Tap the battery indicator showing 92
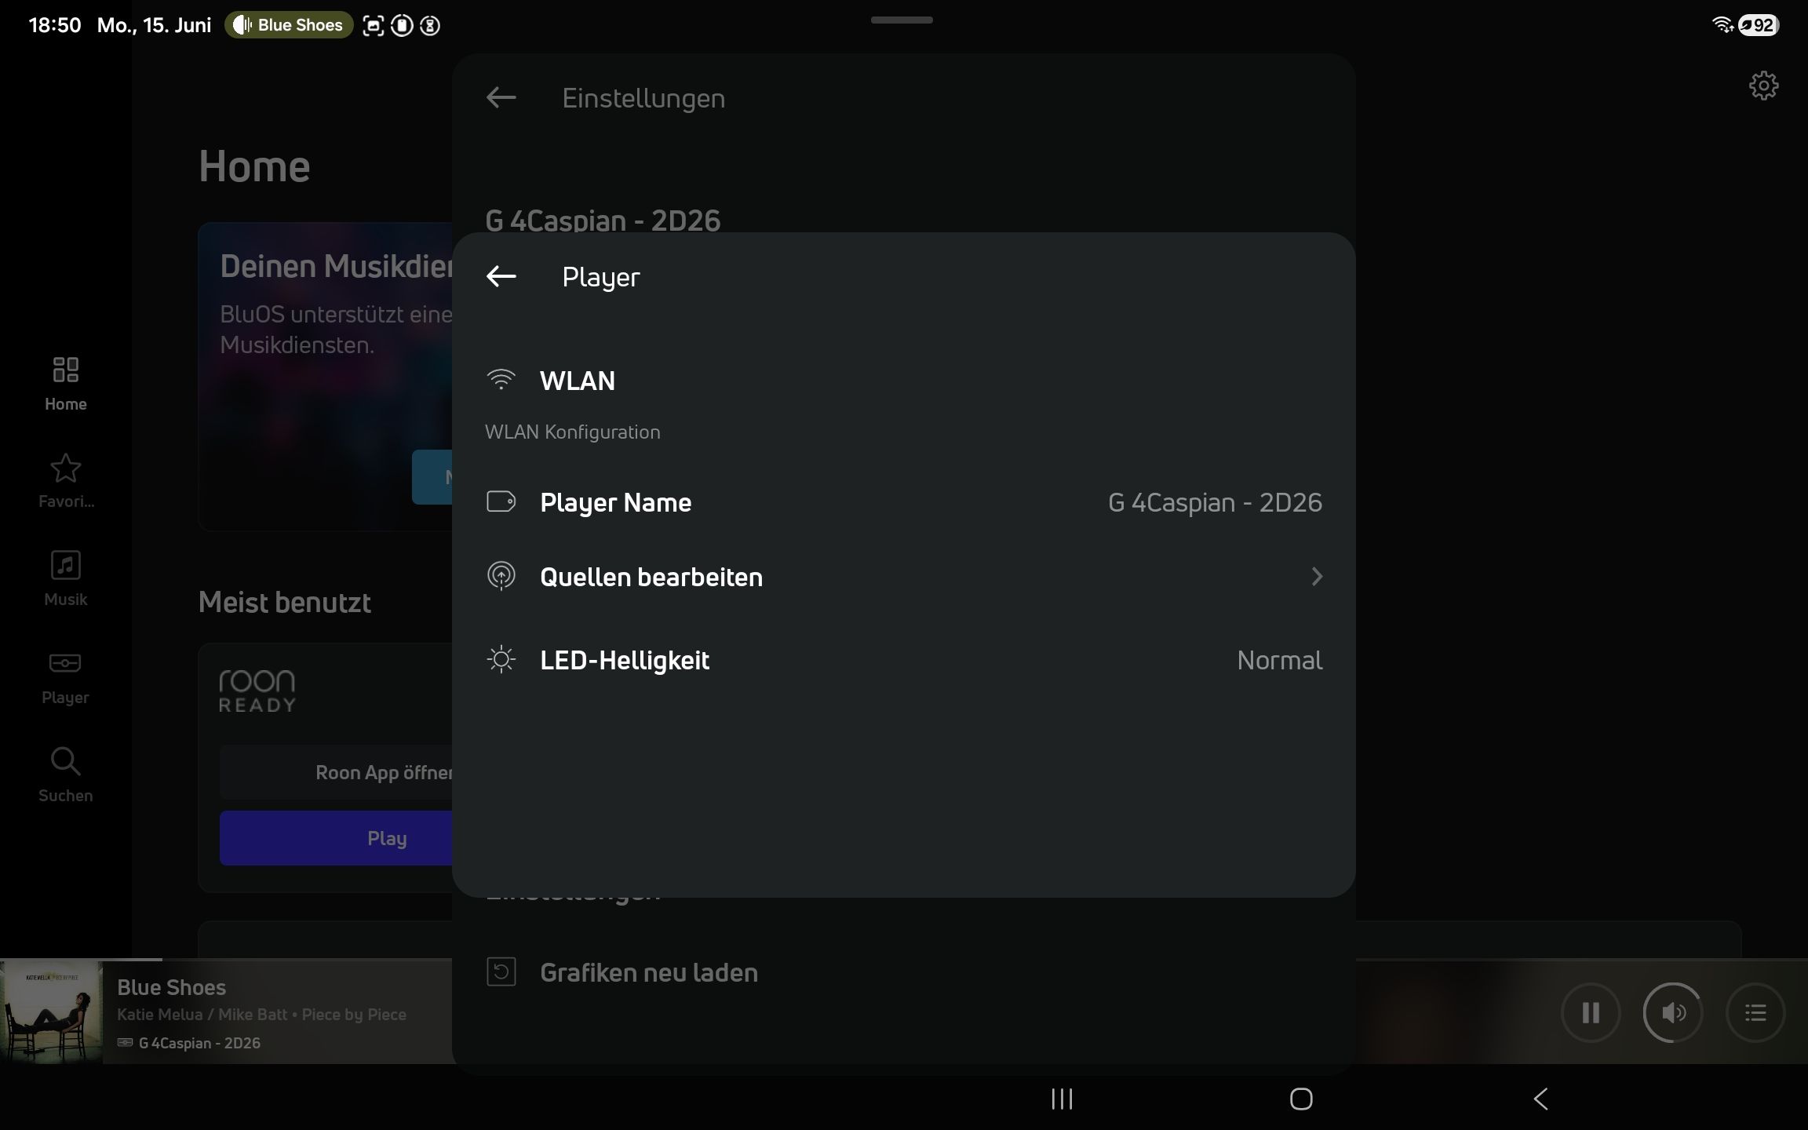1808x1130 pixels. coord(1759,25)
